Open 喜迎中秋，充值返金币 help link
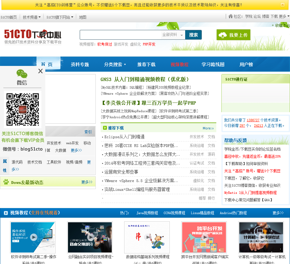Screen dimensions: 290x264 tap(252, 156)
